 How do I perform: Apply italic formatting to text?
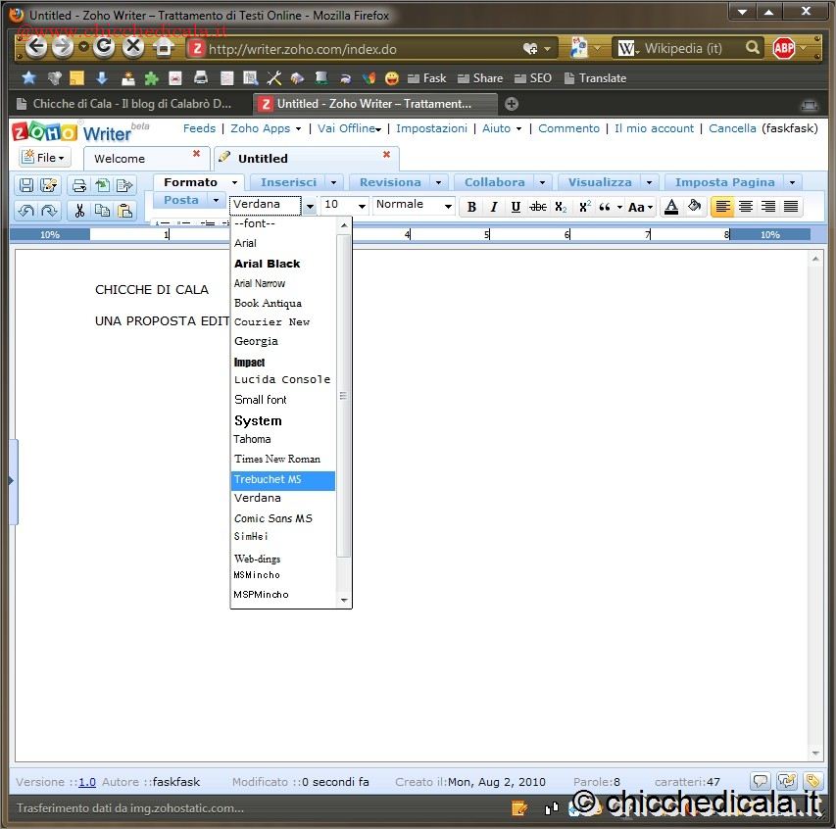pyautogui.click(x=493, y=207)
